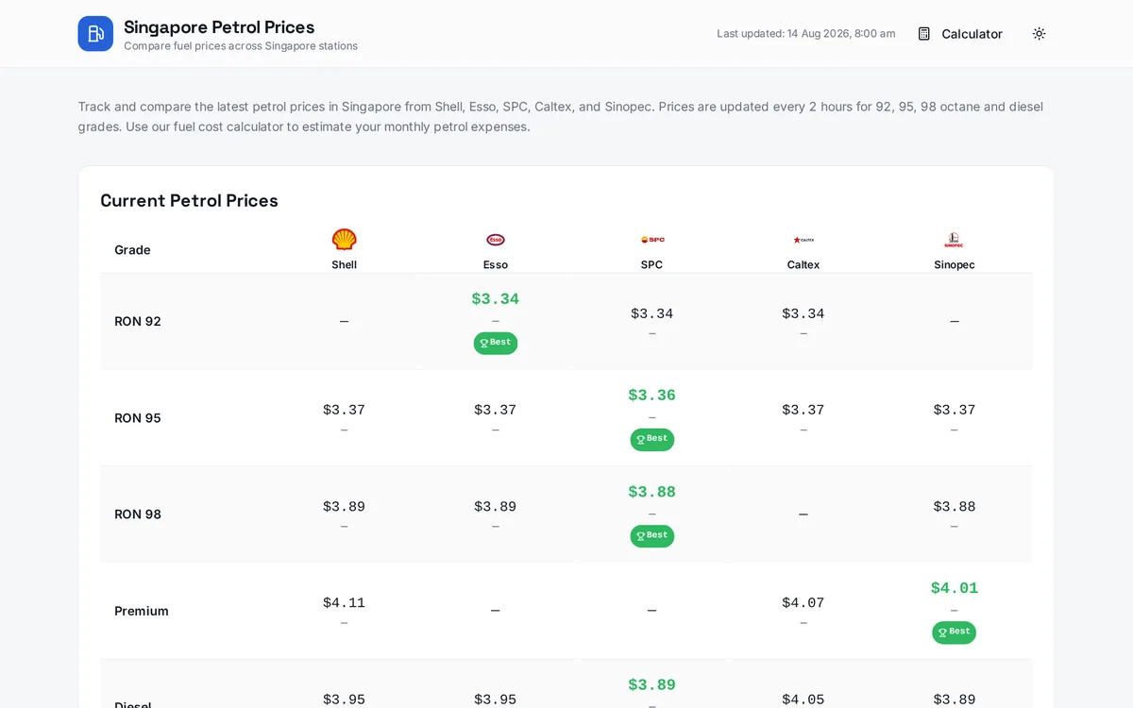Toggle the light/dark theme sun icon
Image resolution: width=1133 pixels, height=708 pixels.
[x=1039, y=34]
